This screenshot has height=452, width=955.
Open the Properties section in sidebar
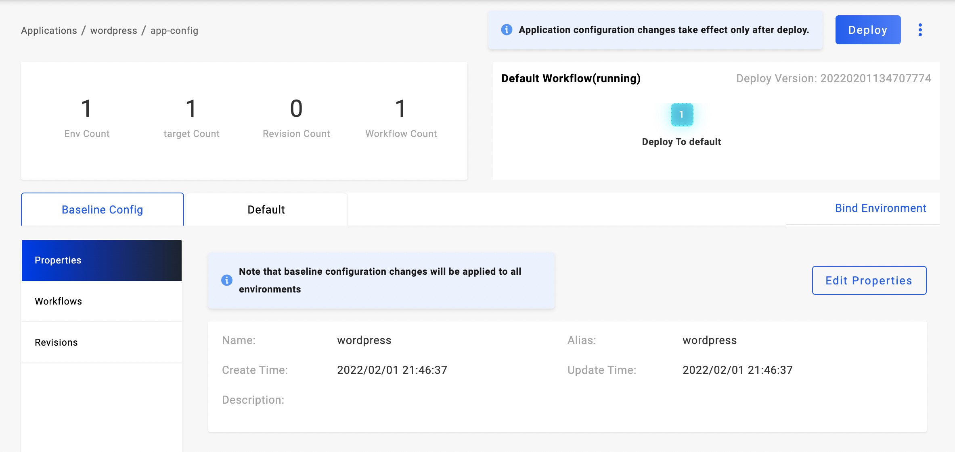click(102, 260)
